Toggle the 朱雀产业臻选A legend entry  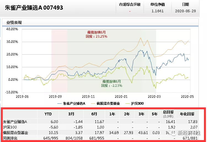pos(71,104)
